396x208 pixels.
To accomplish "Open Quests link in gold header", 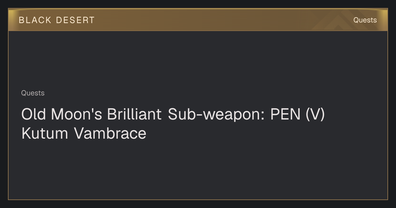I will (365, 20).
